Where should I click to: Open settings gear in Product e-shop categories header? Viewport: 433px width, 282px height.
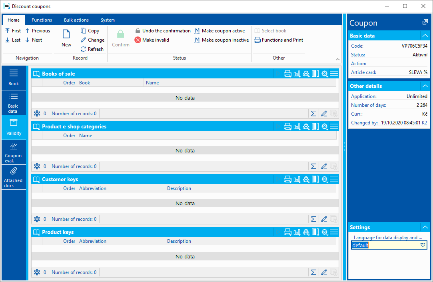(x=325, y=126)
